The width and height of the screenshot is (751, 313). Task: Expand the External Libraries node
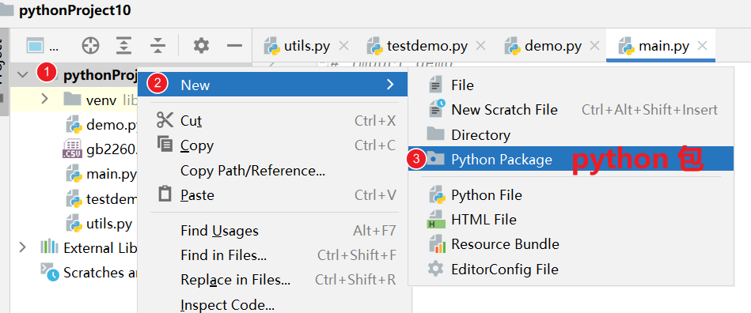coord(22,247)
